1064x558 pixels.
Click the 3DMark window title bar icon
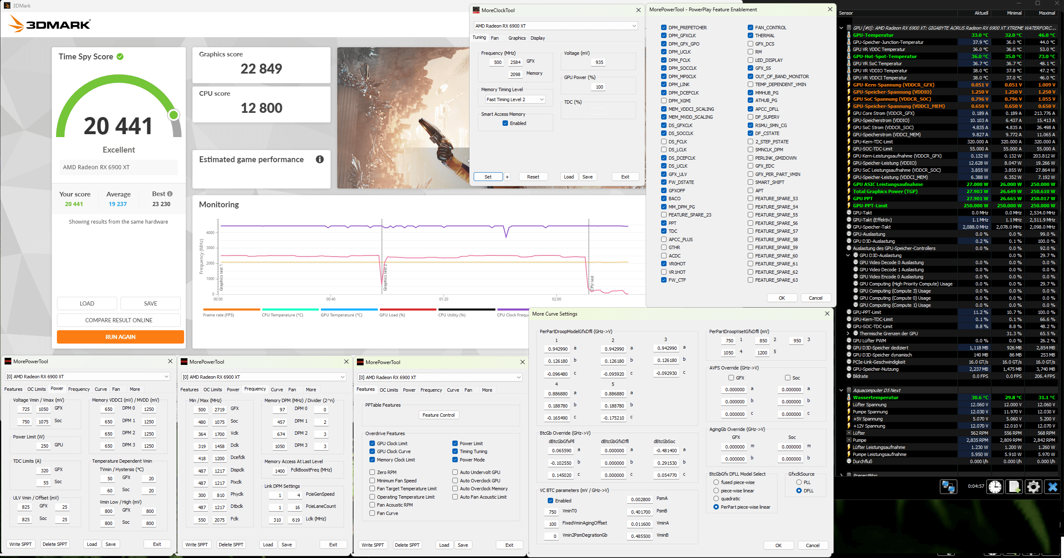(x=7, y=5)
